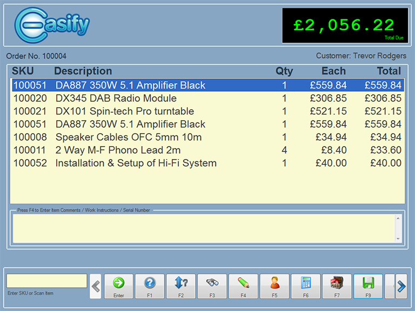Click inside the item comments text area
Screen dimensions: 415x311
point(203,228)
